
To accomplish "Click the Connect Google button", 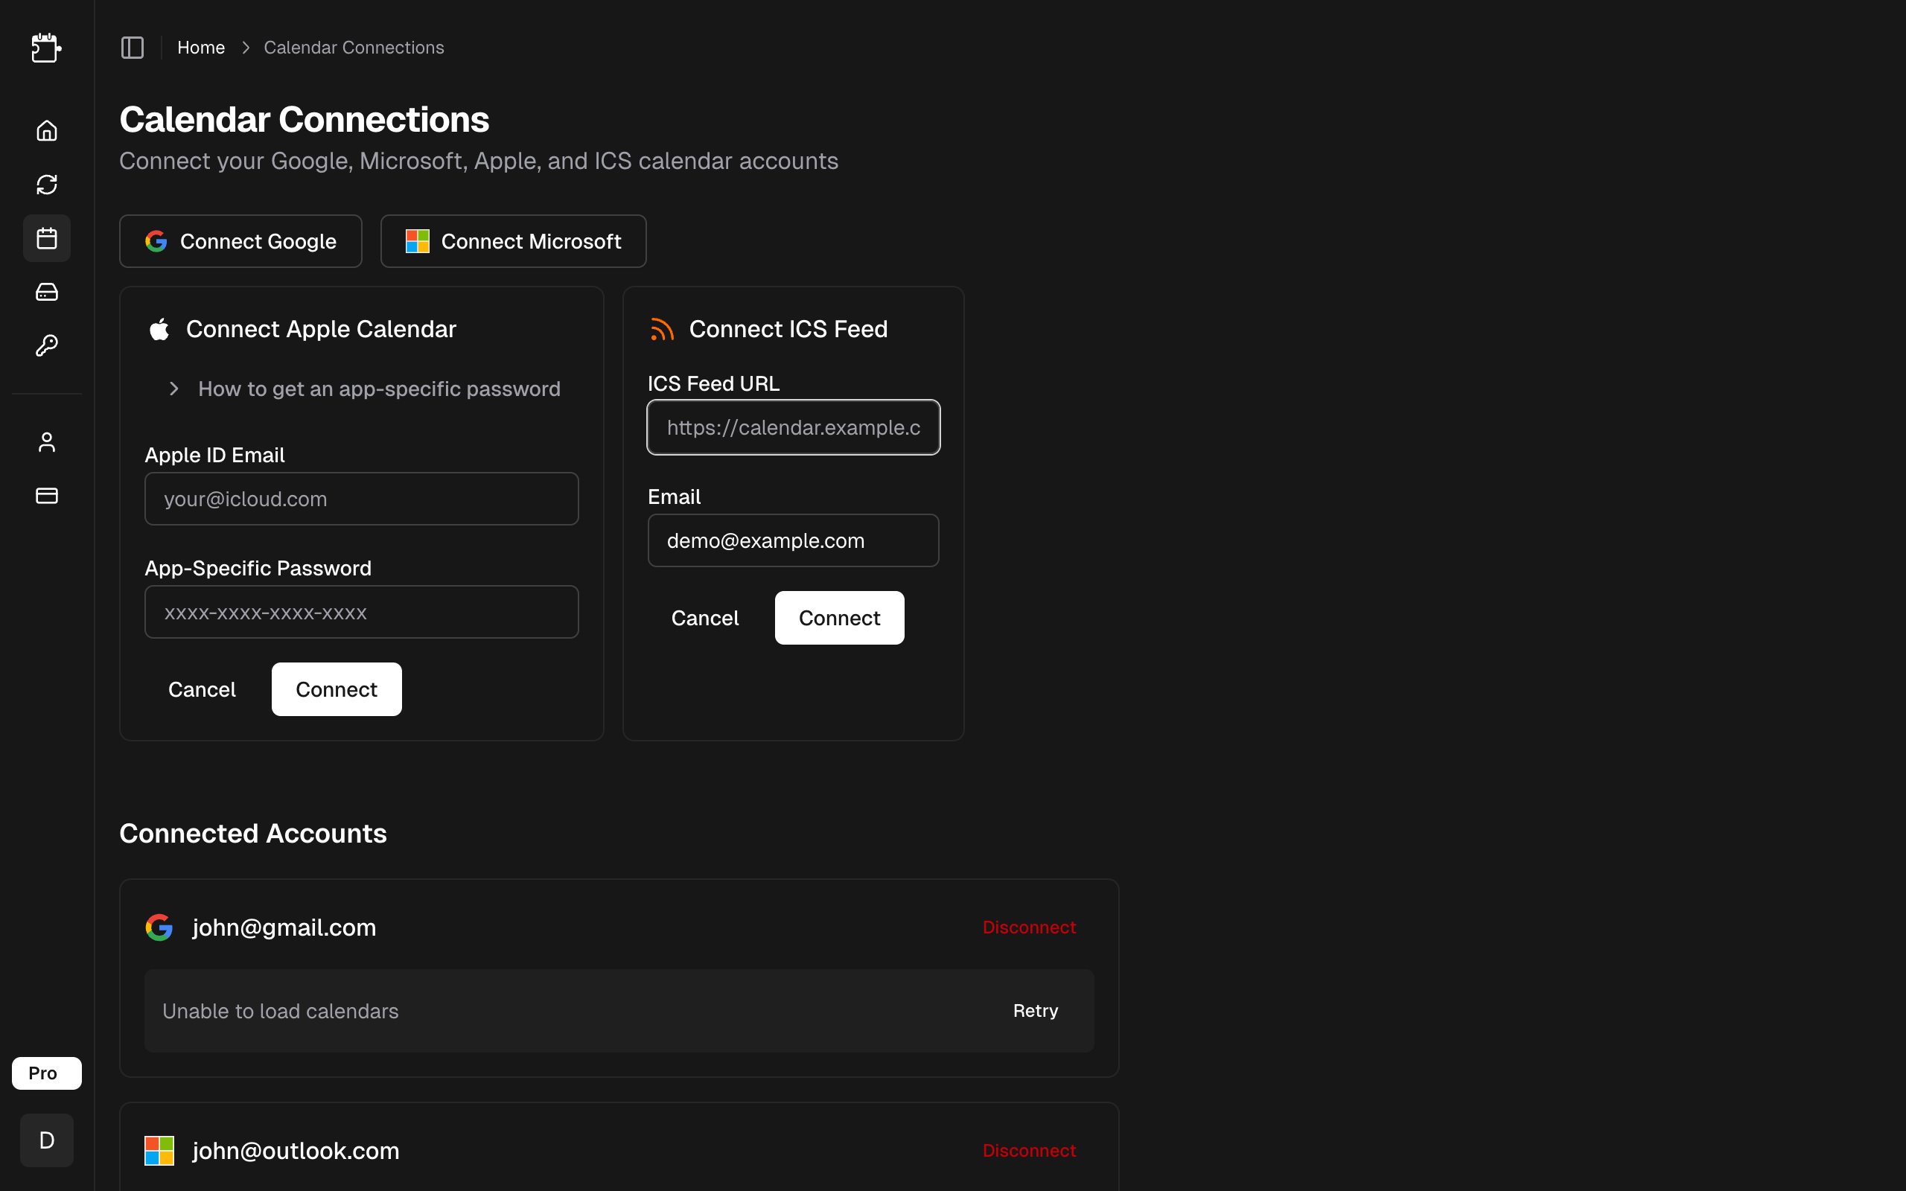I will [240, 241].
